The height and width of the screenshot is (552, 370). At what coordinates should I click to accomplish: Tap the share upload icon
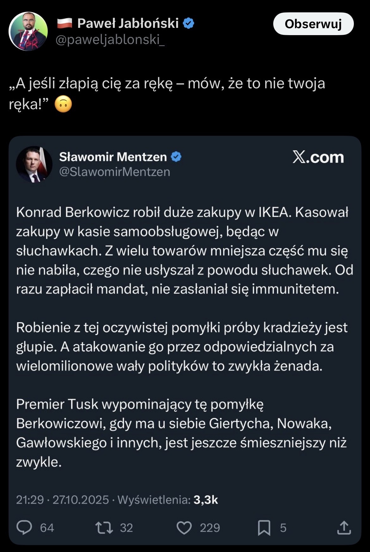tap(344, 528)
